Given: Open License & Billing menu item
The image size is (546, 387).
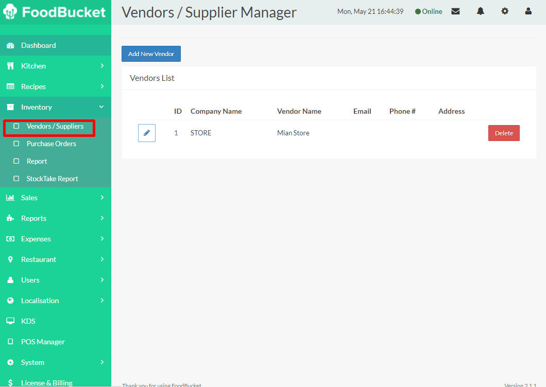Looking at the screenshot, I should [46, 382].
